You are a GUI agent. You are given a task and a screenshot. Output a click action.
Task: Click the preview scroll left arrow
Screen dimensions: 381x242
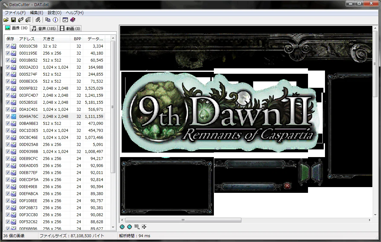pos(122,220)
